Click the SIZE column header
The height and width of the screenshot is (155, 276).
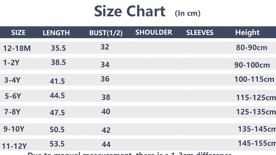coord(18,33)
